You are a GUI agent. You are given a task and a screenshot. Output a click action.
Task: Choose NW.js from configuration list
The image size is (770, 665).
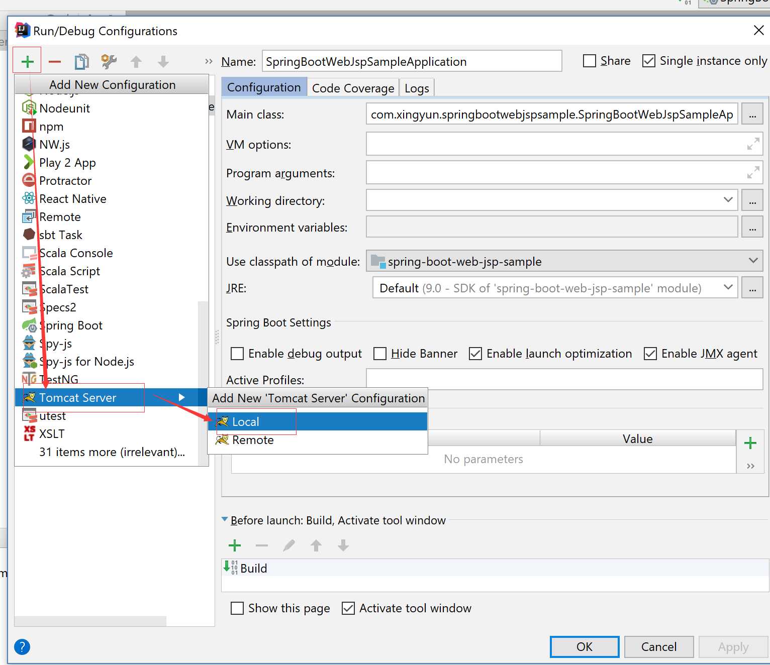(x=112, y=145)
